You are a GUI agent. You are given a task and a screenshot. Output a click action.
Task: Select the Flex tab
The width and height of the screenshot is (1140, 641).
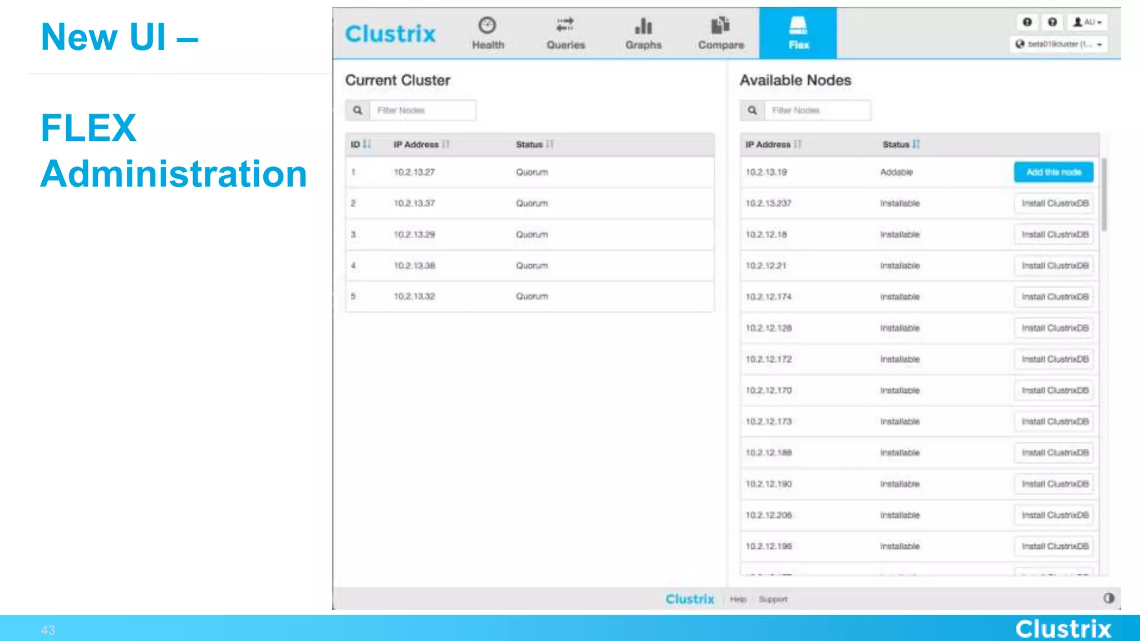798,33
